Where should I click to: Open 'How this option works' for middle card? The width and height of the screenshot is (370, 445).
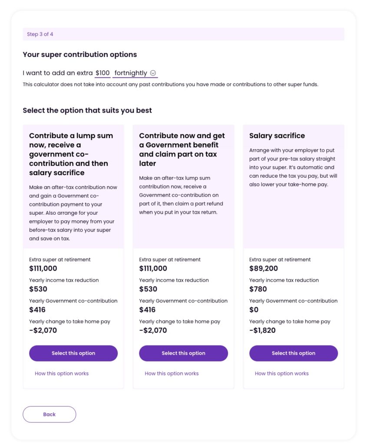point(172,373)
